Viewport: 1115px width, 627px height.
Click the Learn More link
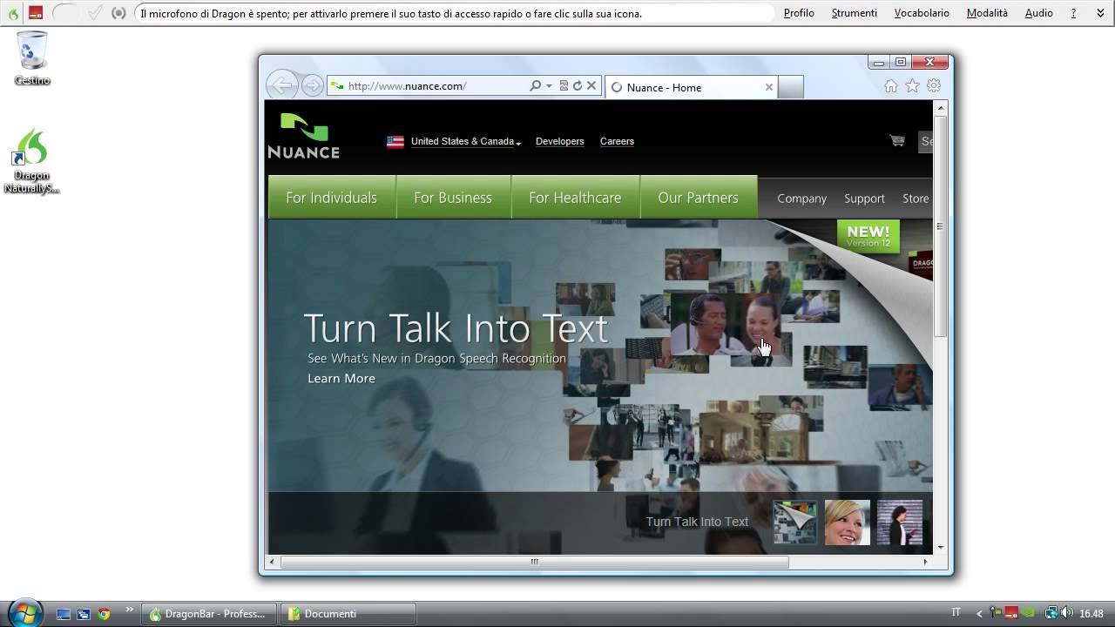click(x=341, y=378)
